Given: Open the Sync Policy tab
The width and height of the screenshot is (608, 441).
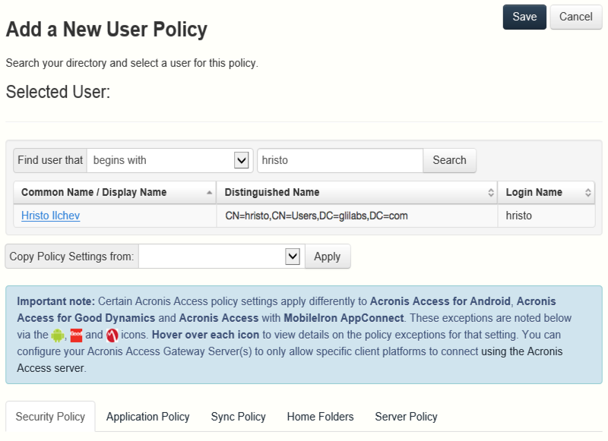Looking at the screenshot, I should 238,417.
